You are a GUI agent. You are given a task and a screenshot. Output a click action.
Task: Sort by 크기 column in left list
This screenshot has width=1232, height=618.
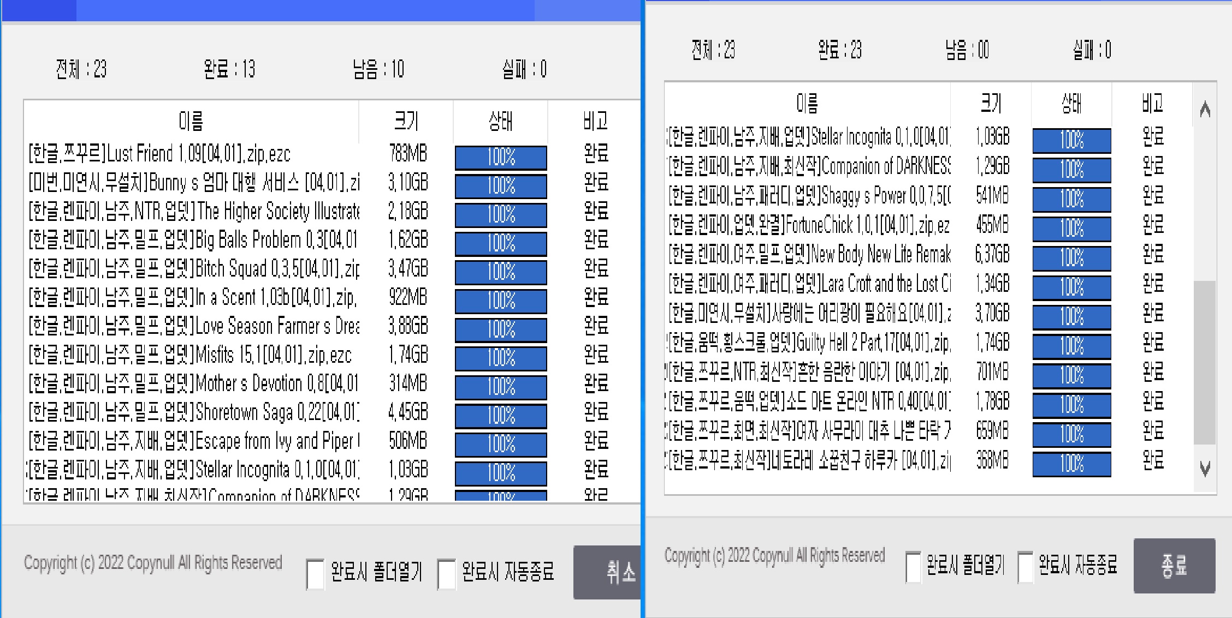406,121
